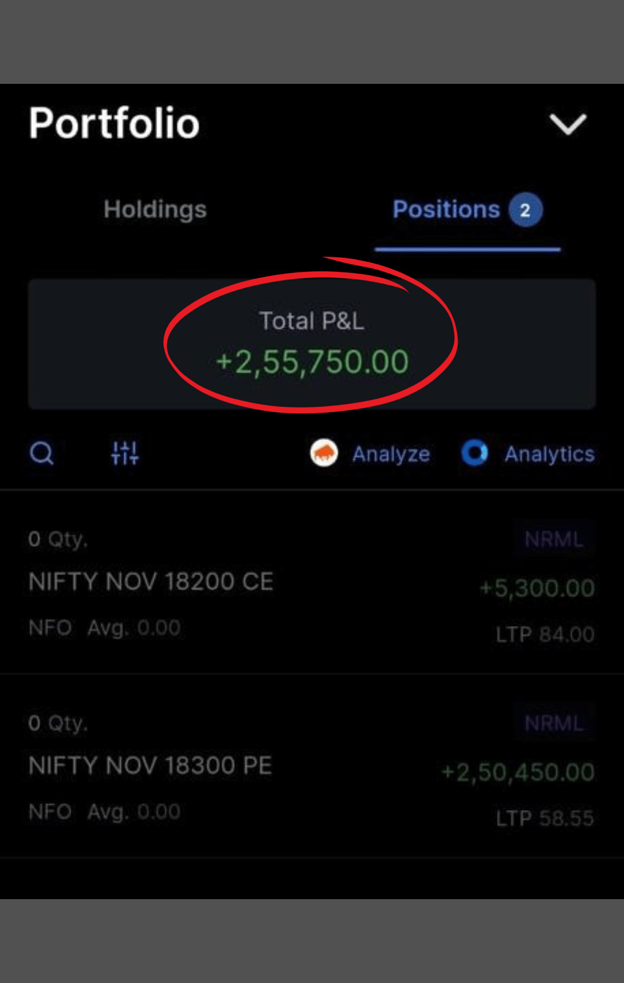
Task: Click the search magnifier icon
Action: pos(42,453)
